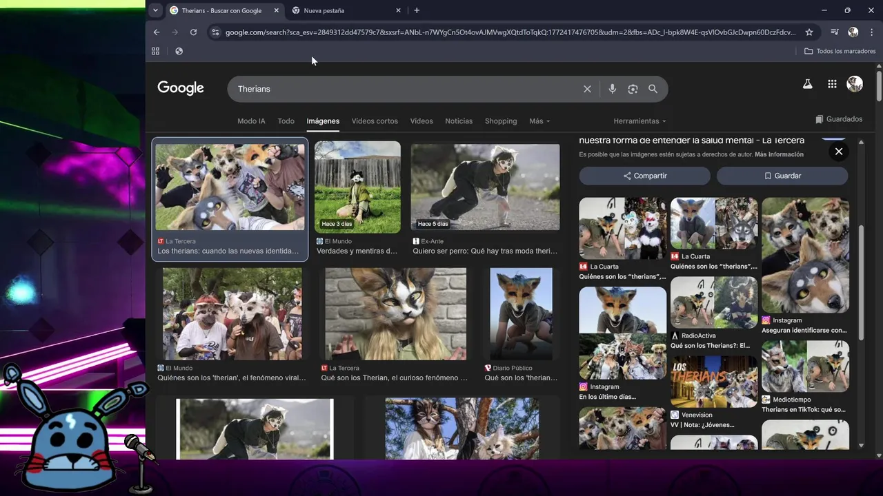Open the La Tercera 'Los therians: cuando las nuevas' result
The width and height of the screenshot is (883, 496).
230,200
